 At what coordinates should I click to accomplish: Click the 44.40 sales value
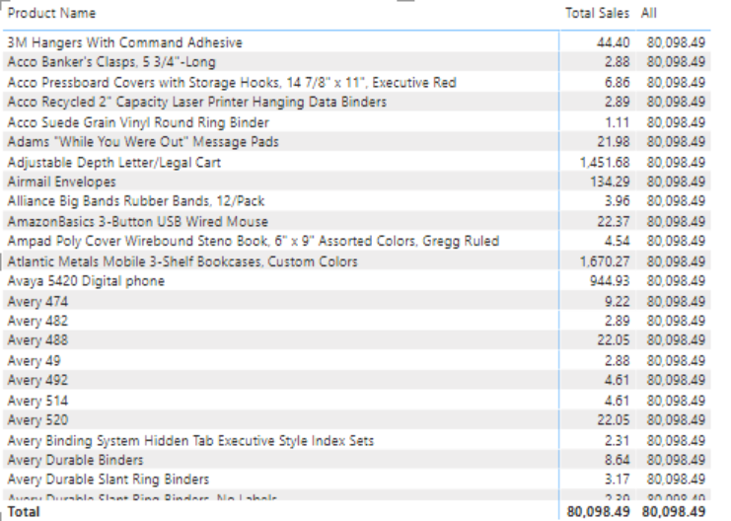613,42
